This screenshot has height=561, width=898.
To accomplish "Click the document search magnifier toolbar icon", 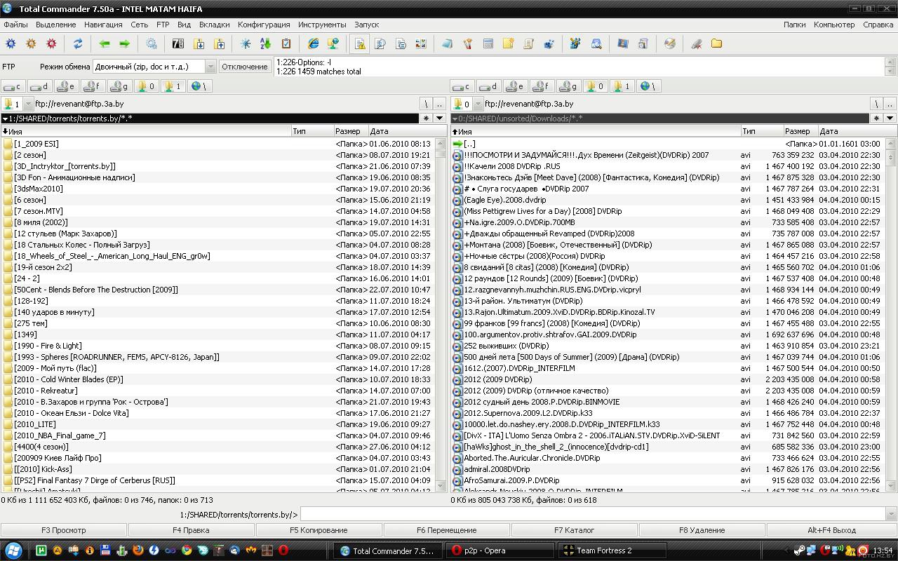I will pos(380,43).
